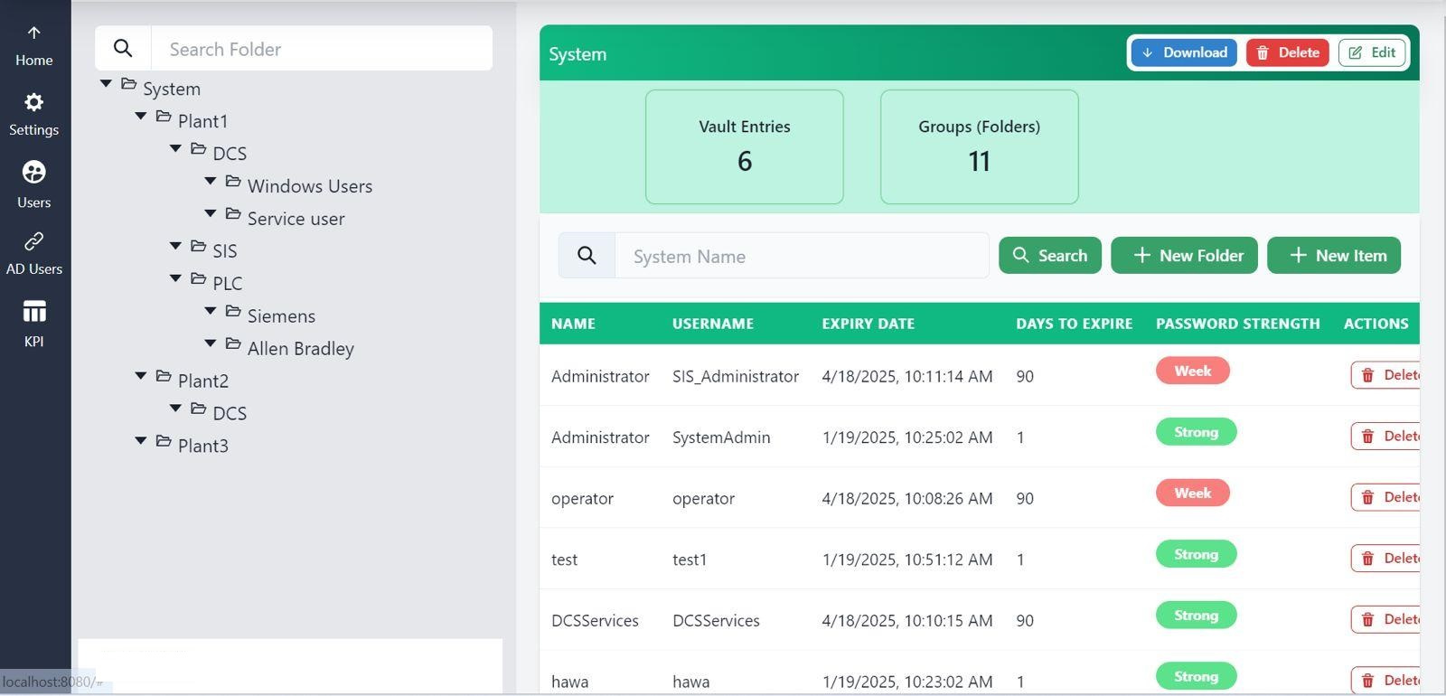
Task: Select the Windows Users folder
Action: click(x=309, y=186)
